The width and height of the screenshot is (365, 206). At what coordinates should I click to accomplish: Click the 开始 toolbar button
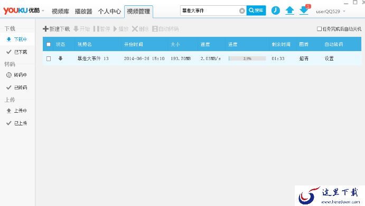(x=81, y=29)
